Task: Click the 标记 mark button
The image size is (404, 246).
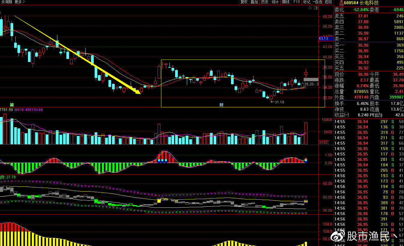Action: click(307, 2)
